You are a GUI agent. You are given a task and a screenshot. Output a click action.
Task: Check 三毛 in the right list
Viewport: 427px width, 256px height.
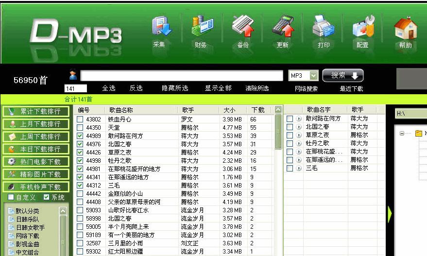(290, 168)
